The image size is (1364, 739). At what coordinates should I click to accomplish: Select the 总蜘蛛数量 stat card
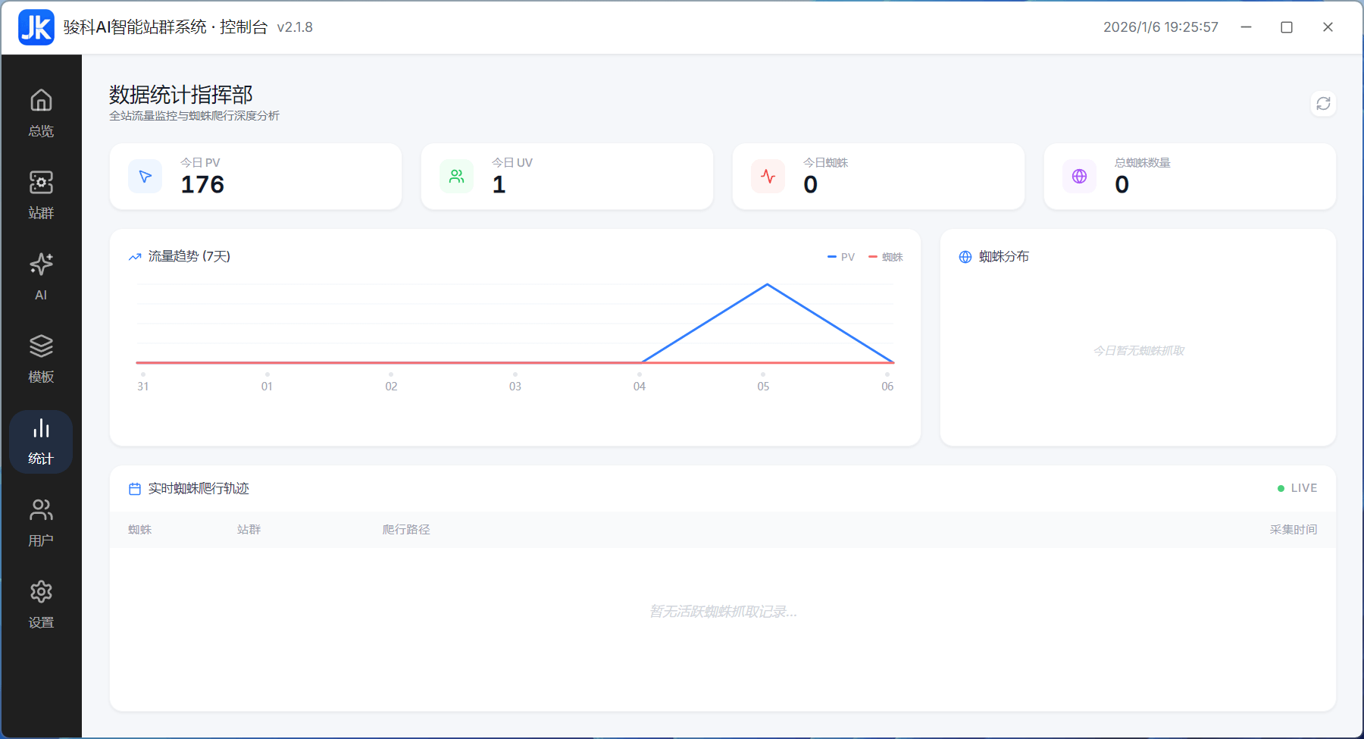pos(1190,177)
